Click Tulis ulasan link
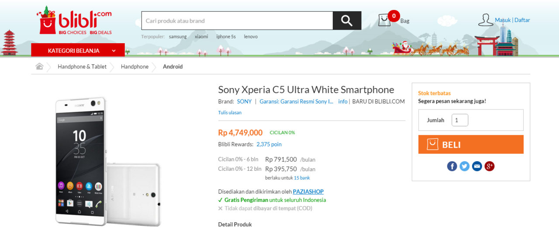This screenshot has width=559, height=231. point(230,112)
